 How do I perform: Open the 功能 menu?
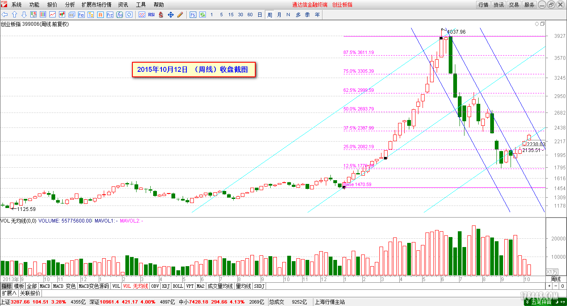[34, 5]
